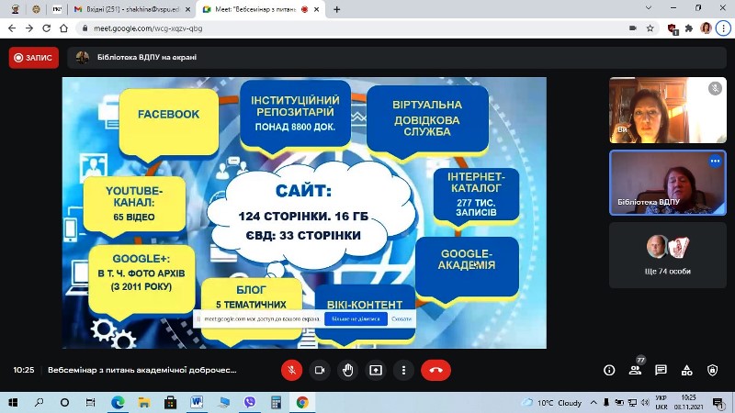Click the camera permission icon in address bar
735x413 pixels.
pos(633,28)
